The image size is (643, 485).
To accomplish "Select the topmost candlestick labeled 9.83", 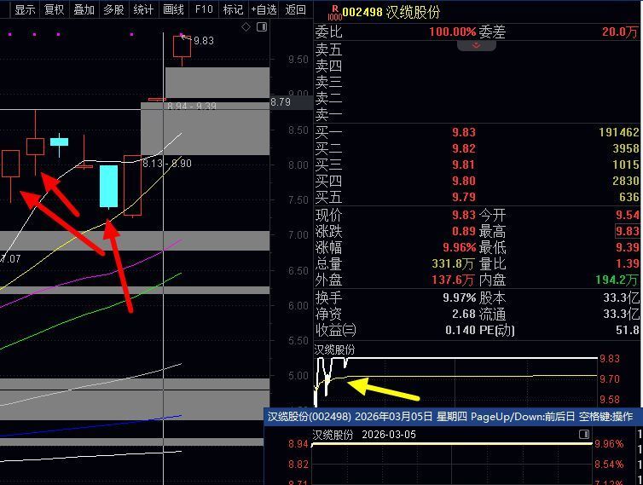I will [182, 47].
